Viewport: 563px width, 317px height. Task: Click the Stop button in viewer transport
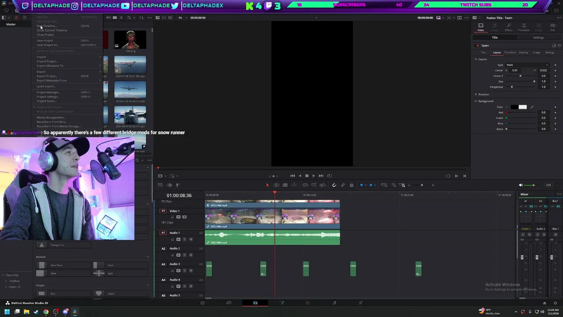[307, 176]
